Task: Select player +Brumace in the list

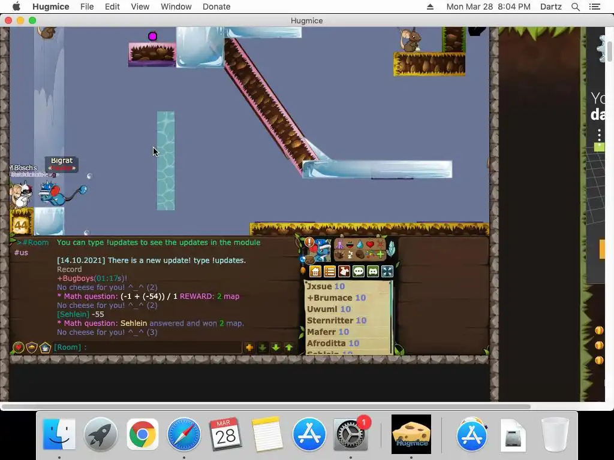Action: (x=336, y=298)
